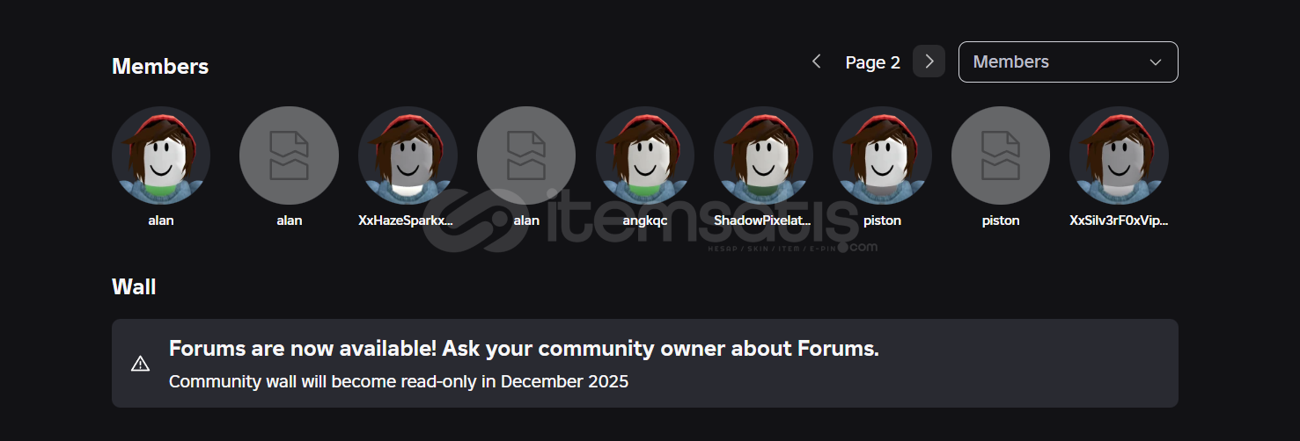
Task: Click the Wall section heading
Action: click(134, 286)
